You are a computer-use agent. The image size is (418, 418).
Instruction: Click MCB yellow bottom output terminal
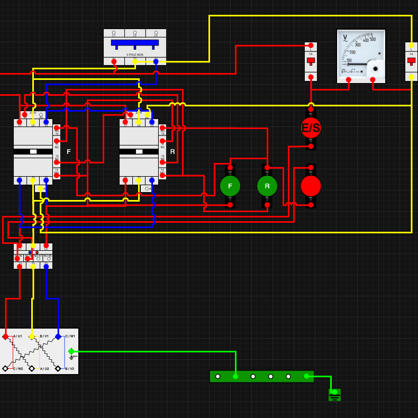coord(135,62)
